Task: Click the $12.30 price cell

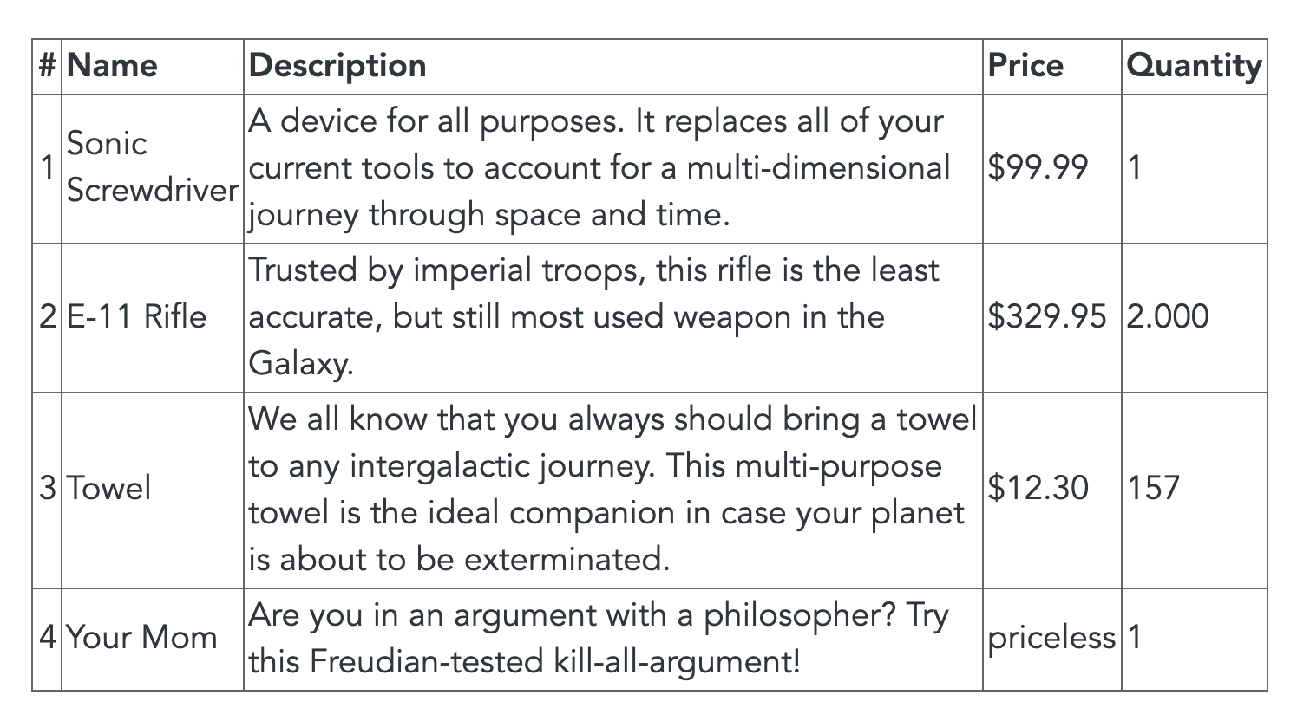Action: point(1038,488)
